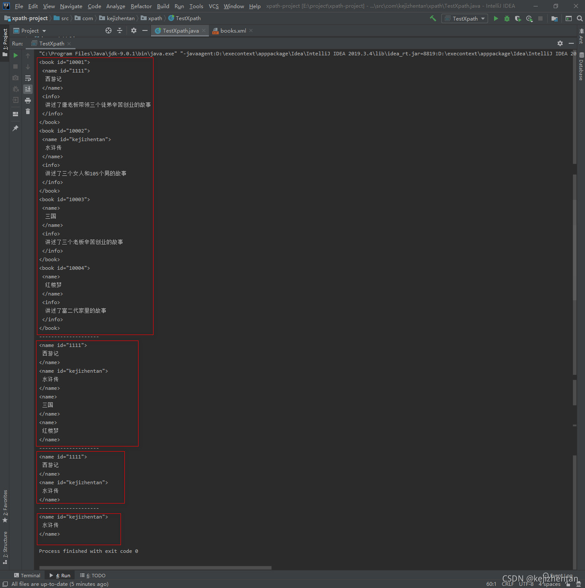Viewport: 585px width, 588px height.
Task: Open the File menu
Action: point(19,6)
